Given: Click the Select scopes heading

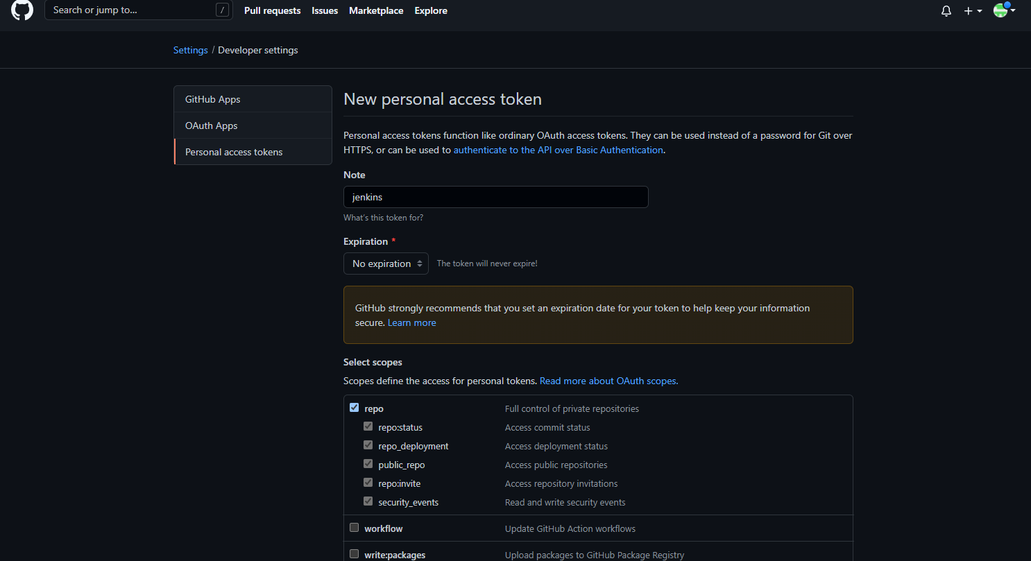Looking at the screenshot, I should point(373,362).
